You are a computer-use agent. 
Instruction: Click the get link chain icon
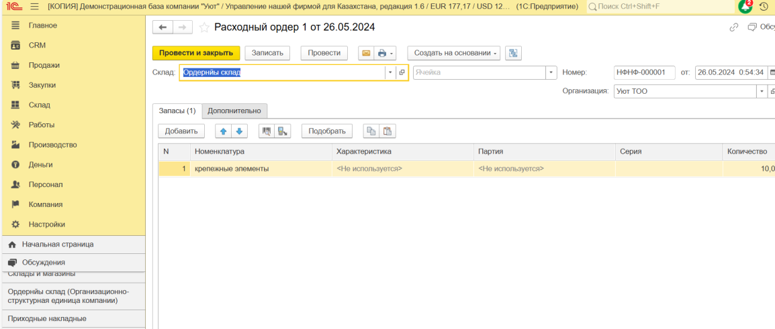[x=734, y=27]
